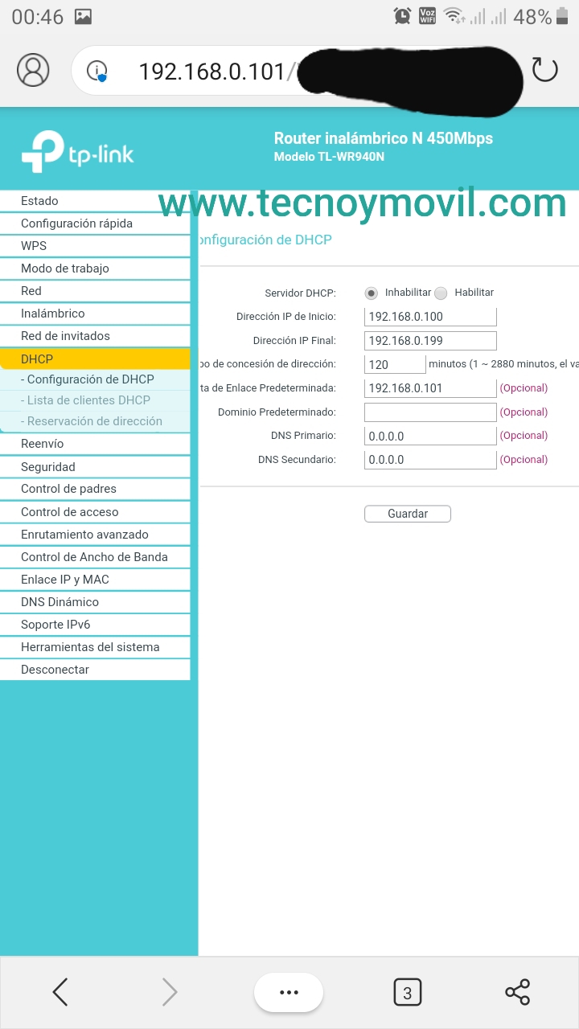The image size is (579, 1029).
Task: Edit the DNS Secundario field
Action: point(430,460)
